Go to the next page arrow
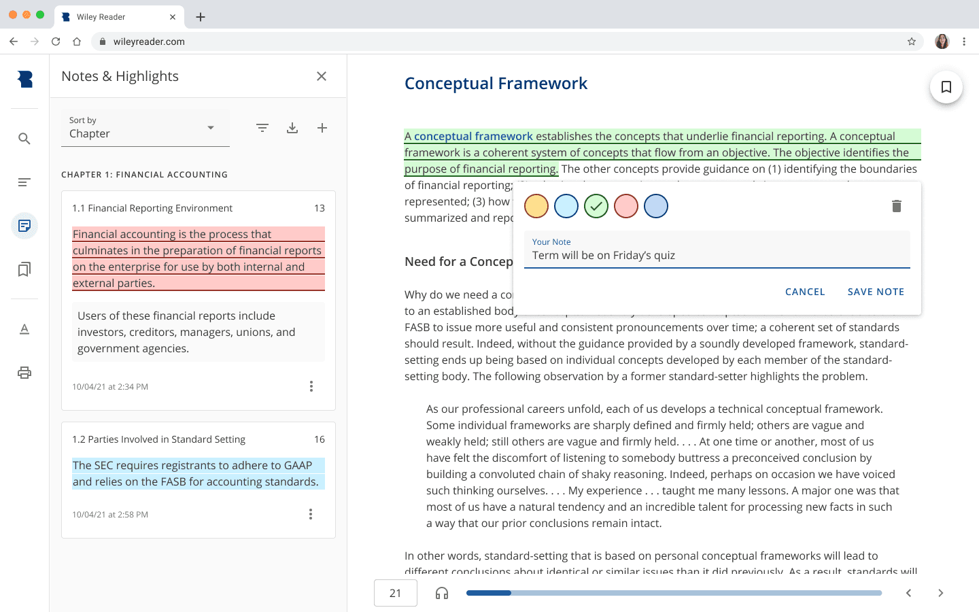The height and width of the screenshot is (612, 979). tap(941, 593)
